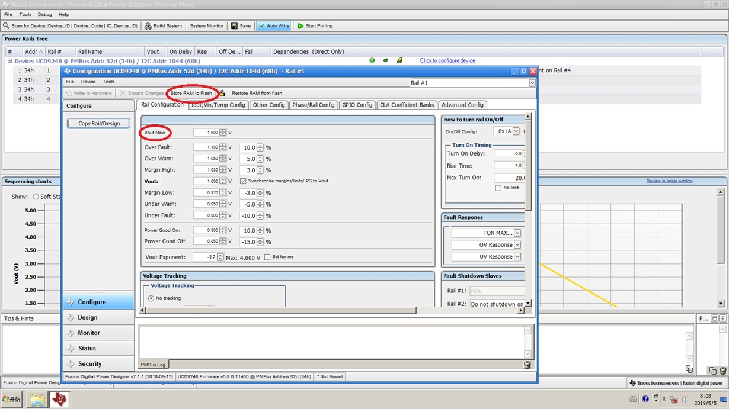Open the Debug menu
The image size is (729, 409).
tap(44, 14)
